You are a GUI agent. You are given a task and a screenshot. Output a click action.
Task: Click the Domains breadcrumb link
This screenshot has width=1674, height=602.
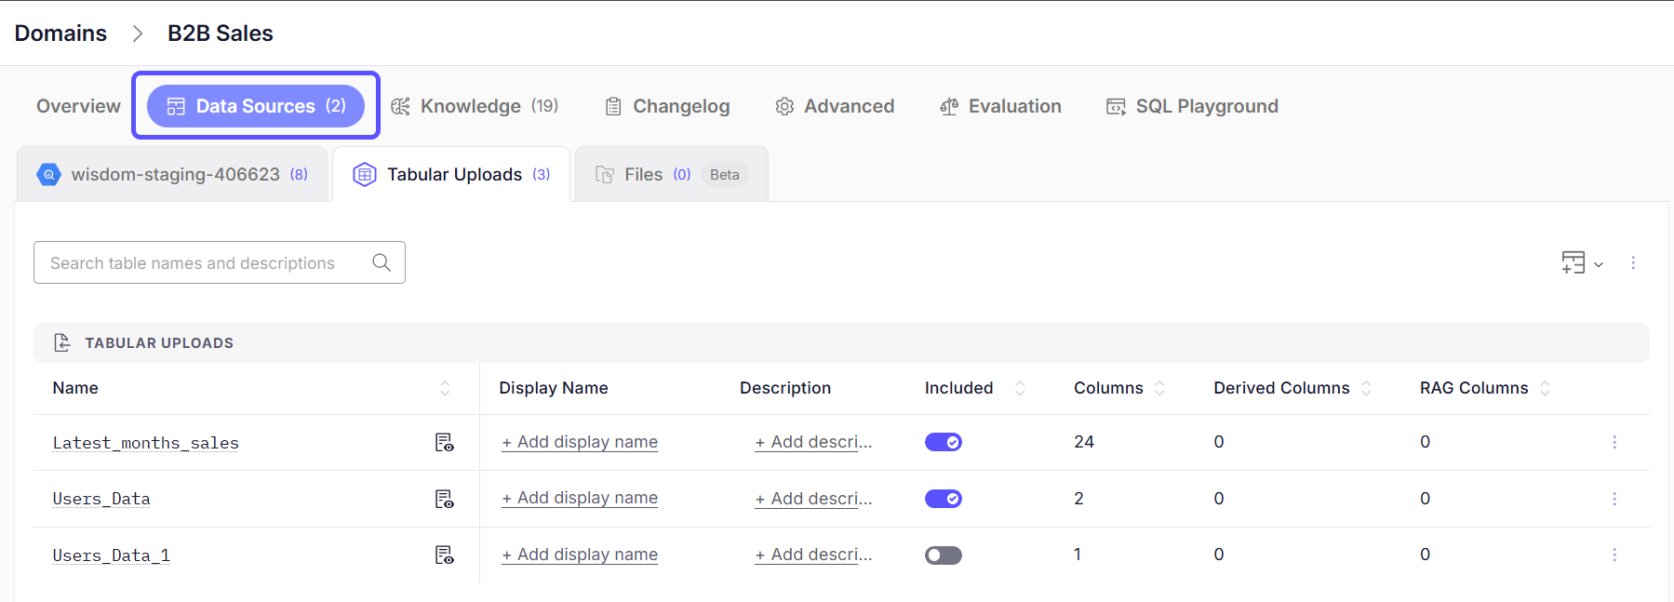[x=60, y=33]
